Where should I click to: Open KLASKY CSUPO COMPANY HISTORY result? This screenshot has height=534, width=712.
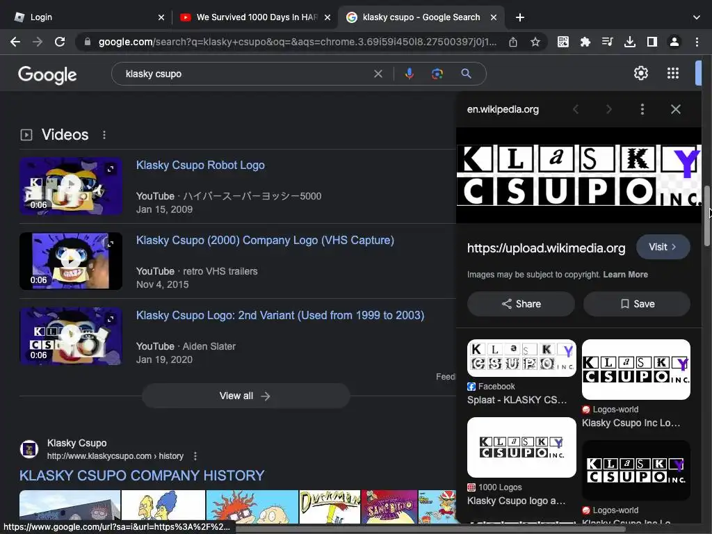[x=142, y=476]
